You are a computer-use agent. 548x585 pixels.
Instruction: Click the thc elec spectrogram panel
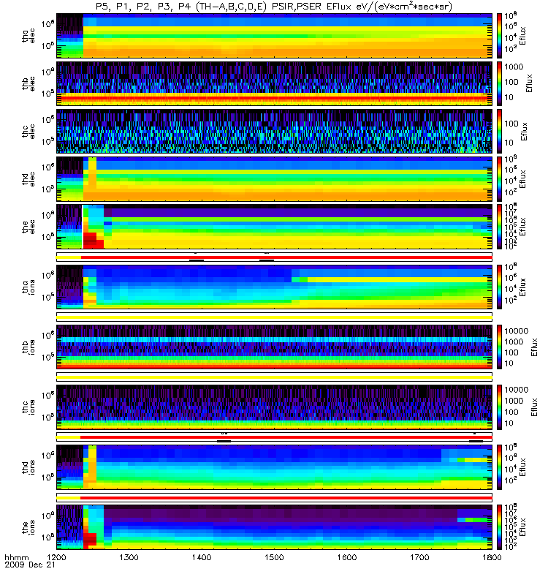click(275, 132)
